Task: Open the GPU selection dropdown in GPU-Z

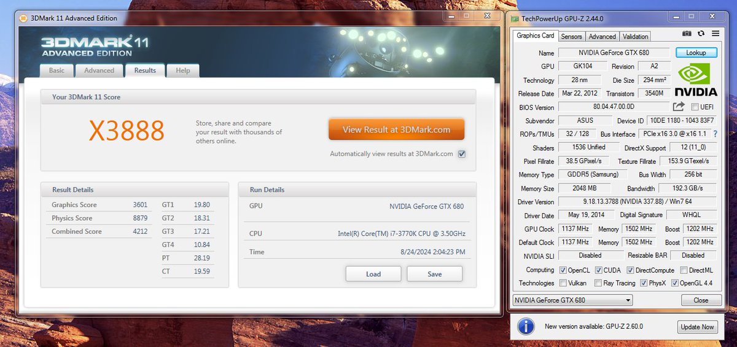Action: 572,300
